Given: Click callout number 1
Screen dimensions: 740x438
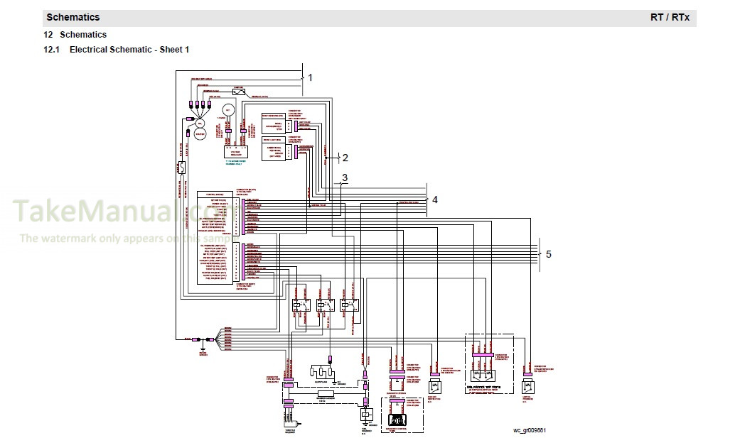Looking at the screenshot, I should (310, 77).
